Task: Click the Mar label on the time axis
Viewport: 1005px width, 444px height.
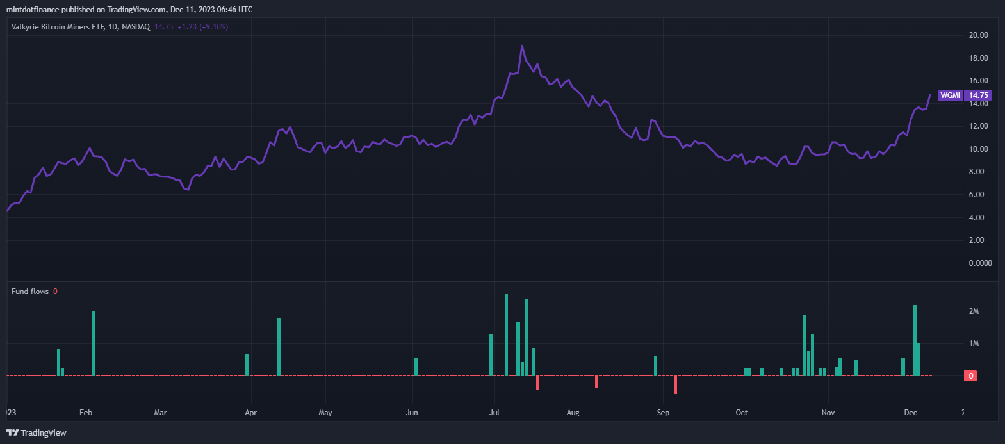Action: pyautogui.click(x=160, y=413)
